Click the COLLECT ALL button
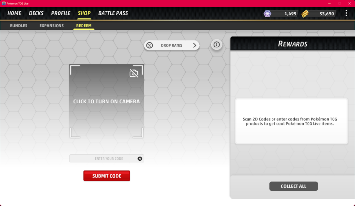The image size is (355, 206). [294, 186]
